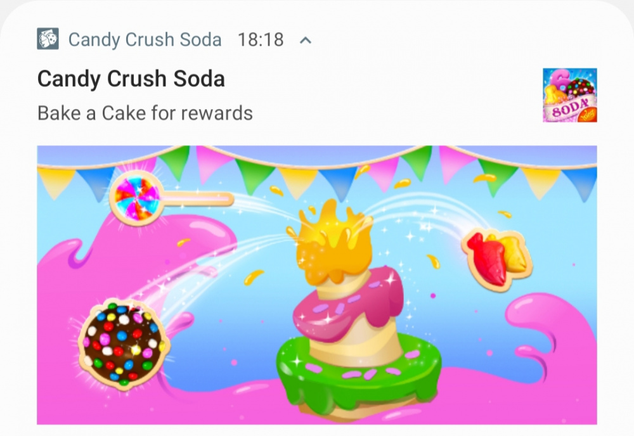Collapse the notification using the chevron arrow
Screen dimensions: 634x436
click(x=306, y=40)
